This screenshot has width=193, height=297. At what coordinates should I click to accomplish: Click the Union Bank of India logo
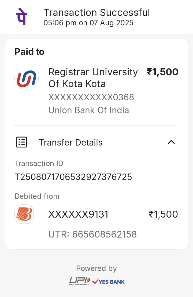26,79
